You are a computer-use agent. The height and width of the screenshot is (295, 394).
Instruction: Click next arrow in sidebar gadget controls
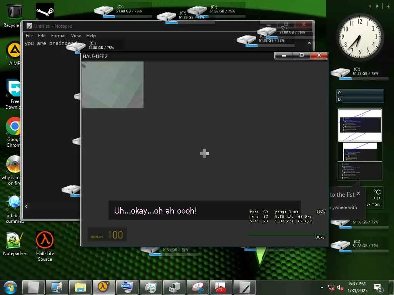(377, 6)
